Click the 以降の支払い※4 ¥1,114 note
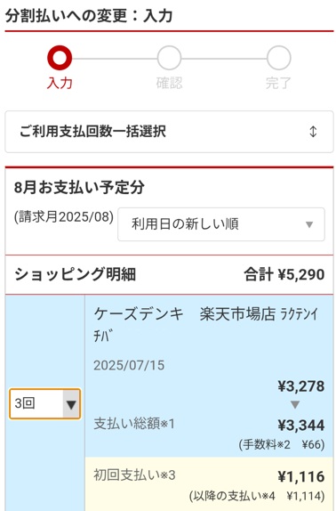Screen dimensions: 336x511 tap(257, 496)
